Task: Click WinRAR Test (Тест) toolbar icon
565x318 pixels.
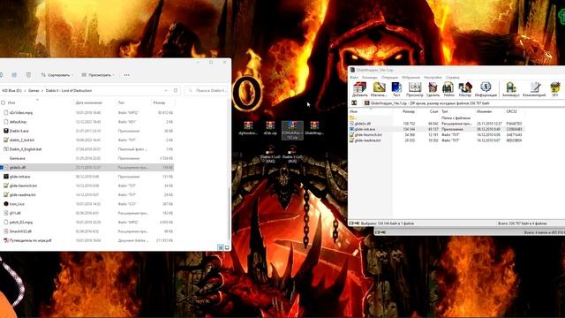Action: point(396,89)
